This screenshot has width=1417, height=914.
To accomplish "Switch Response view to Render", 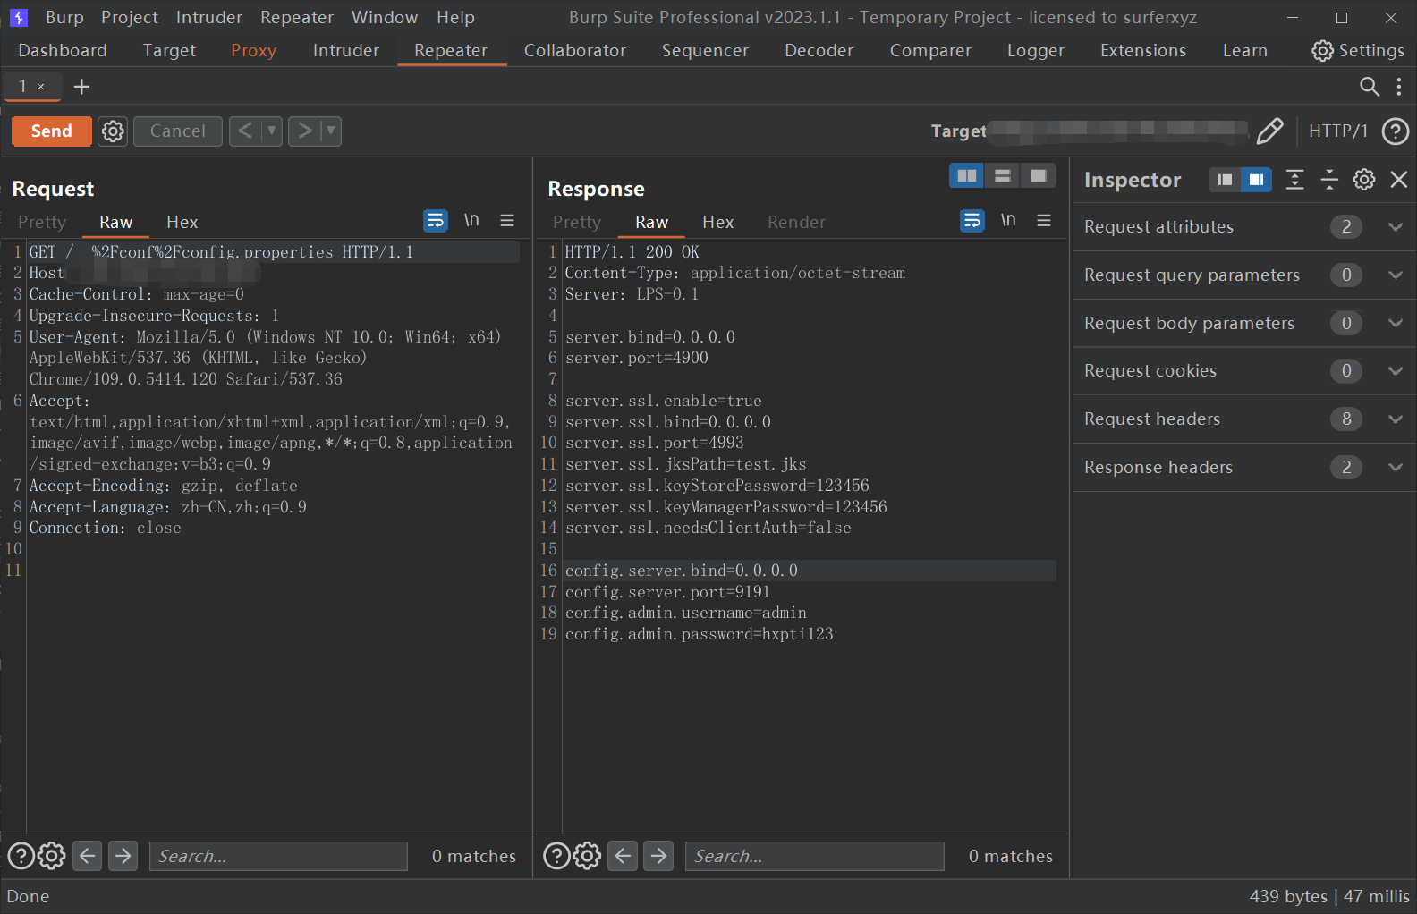I will (797, 223).
